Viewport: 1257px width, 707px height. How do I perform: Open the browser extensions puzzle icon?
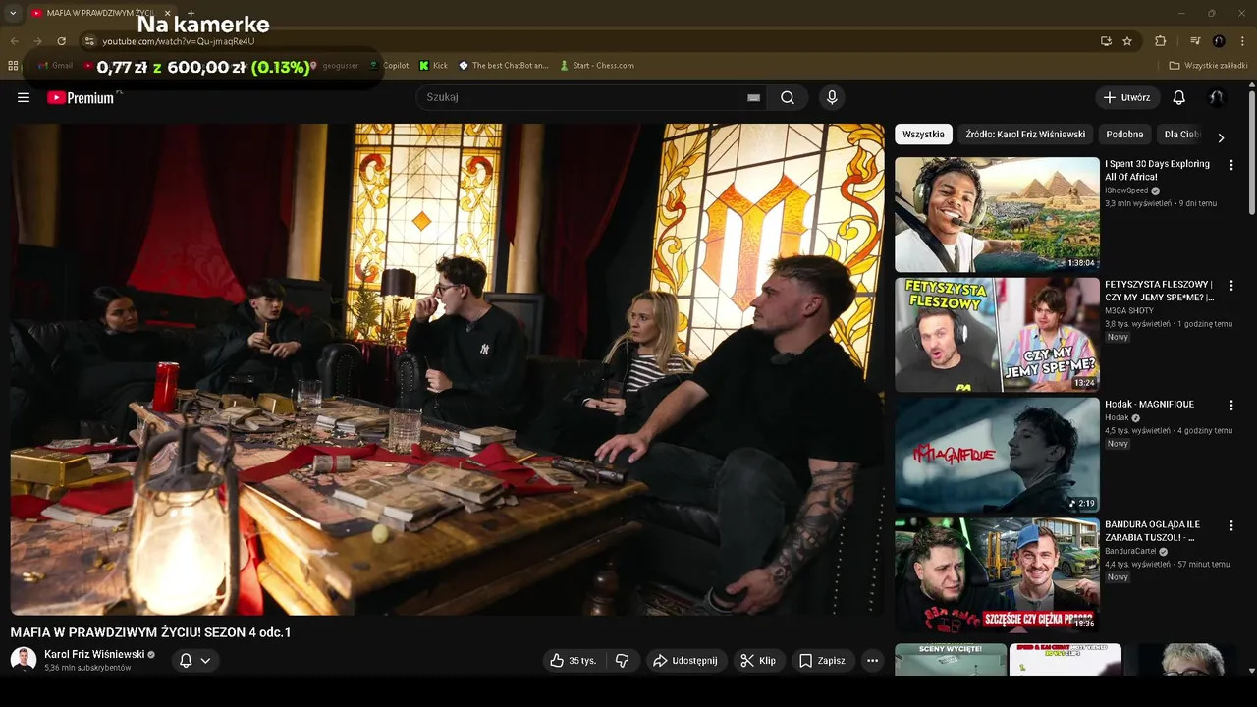tap(1160, 41)
